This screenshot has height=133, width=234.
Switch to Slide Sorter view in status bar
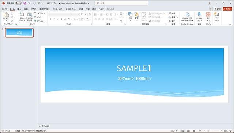[189, 131]
